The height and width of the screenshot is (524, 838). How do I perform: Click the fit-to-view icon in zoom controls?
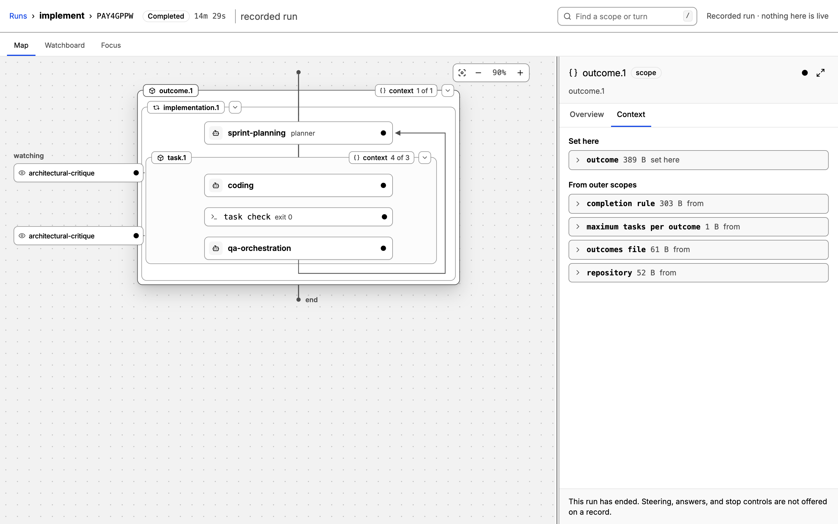(x=462, y=73)
